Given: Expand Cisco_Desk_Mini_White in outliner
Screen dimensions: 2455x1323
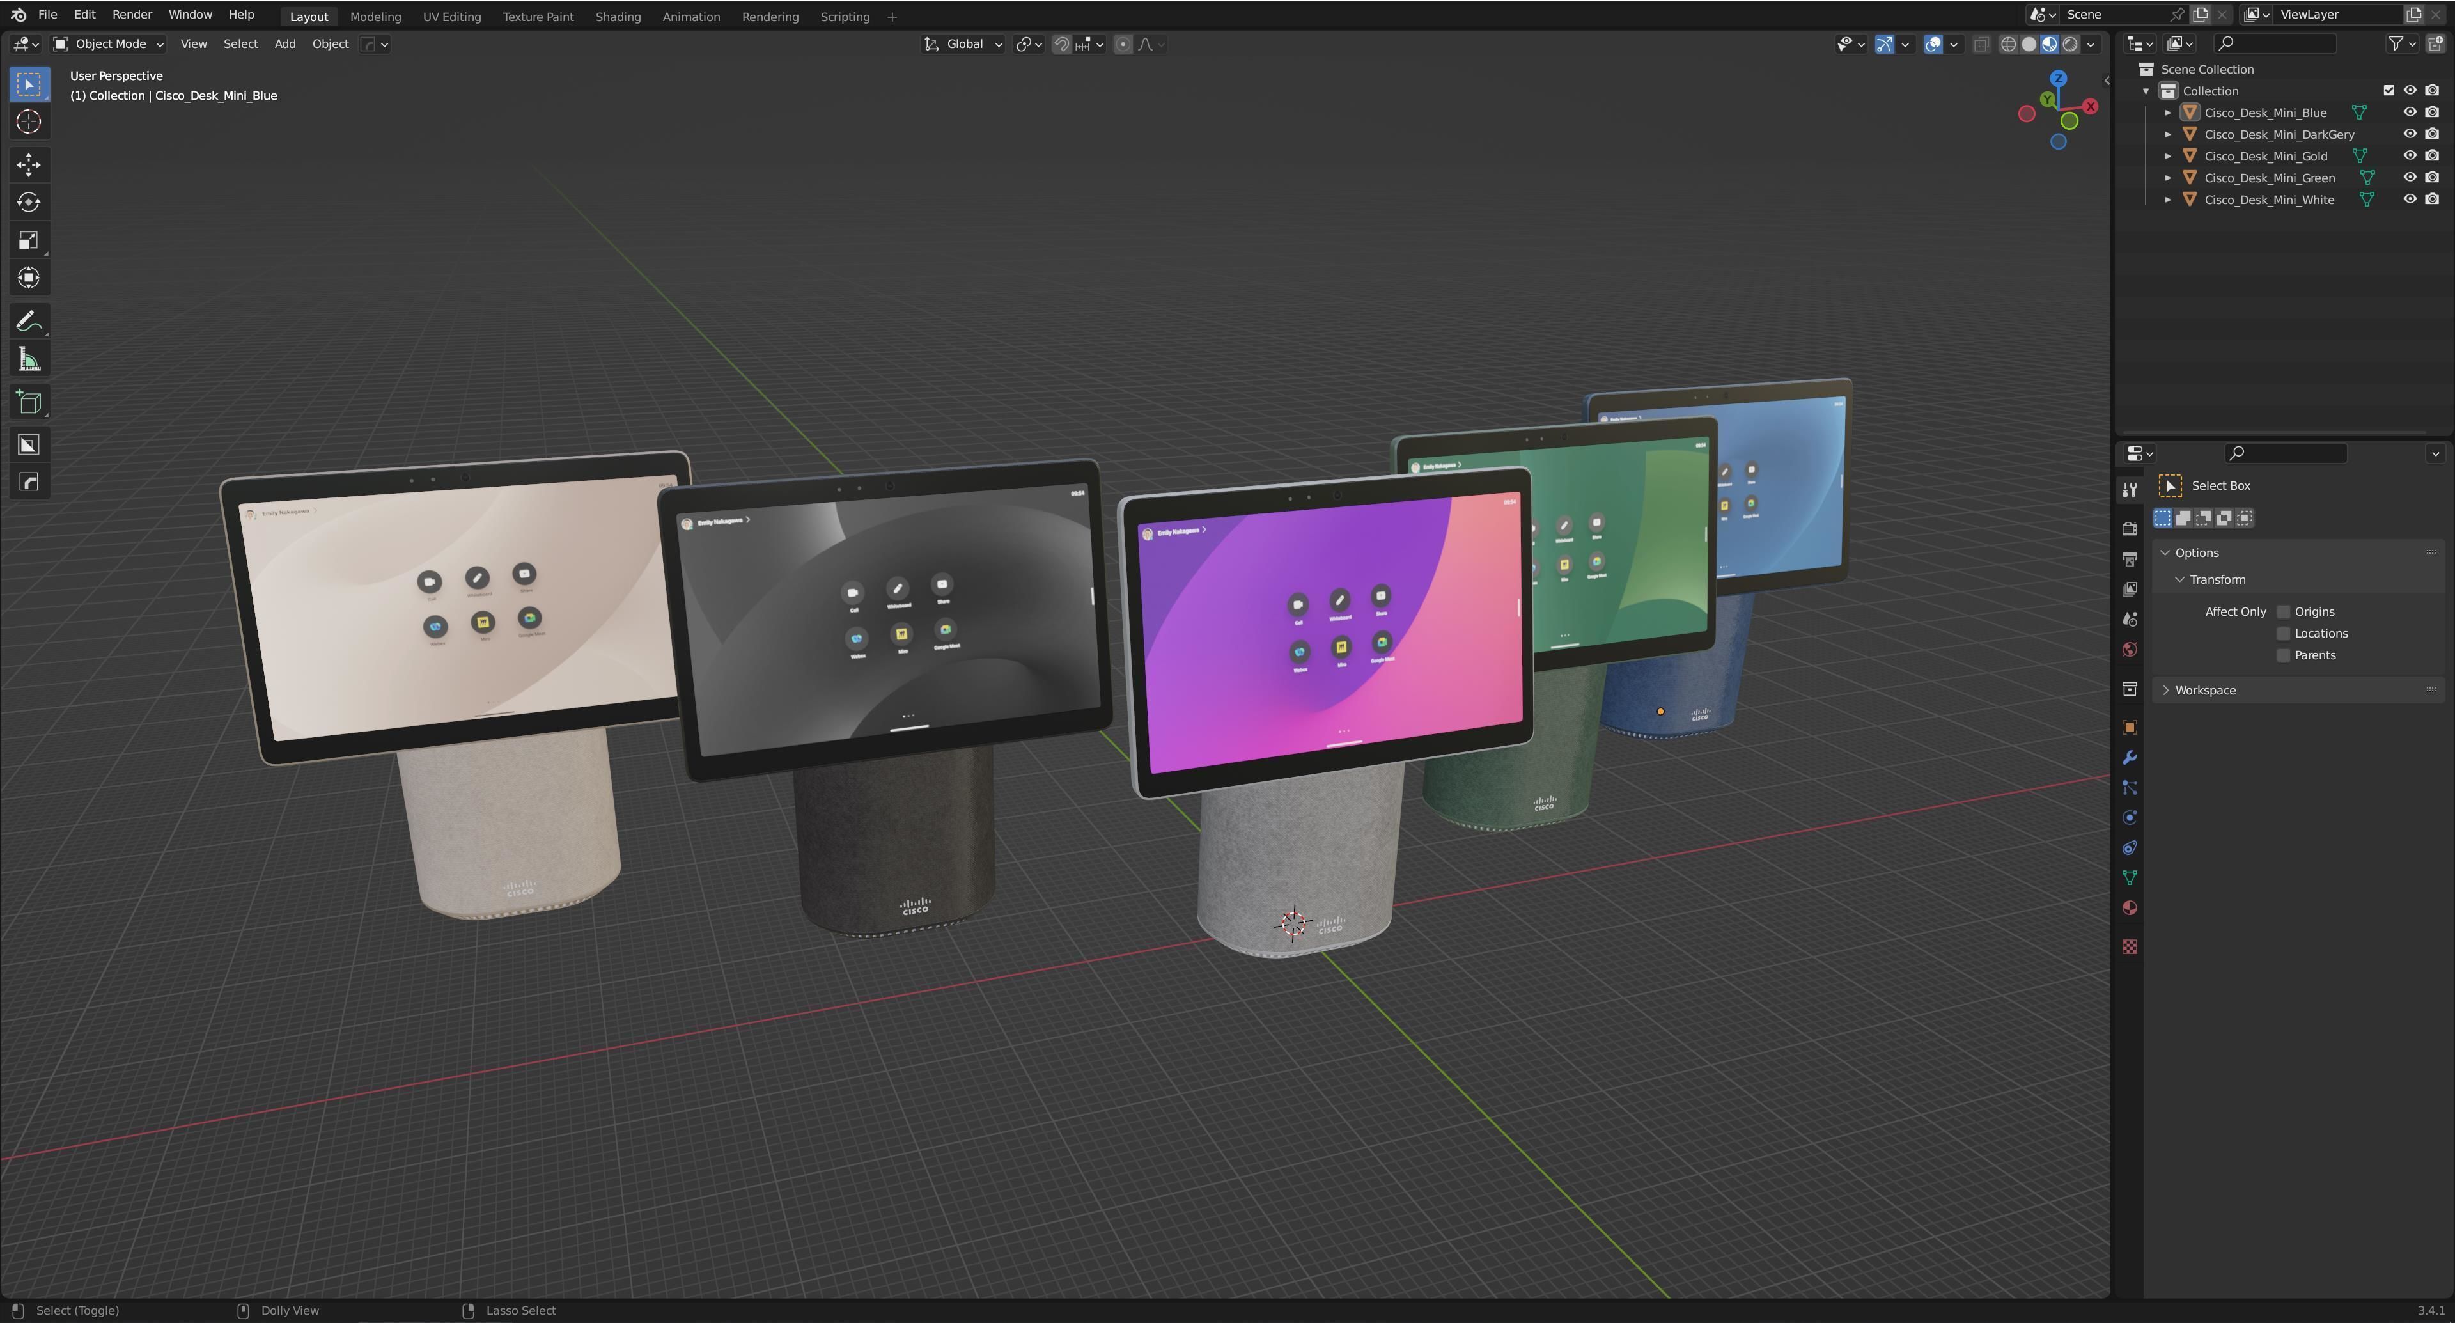Looking at the screenshot, I should pos(2167,200).
